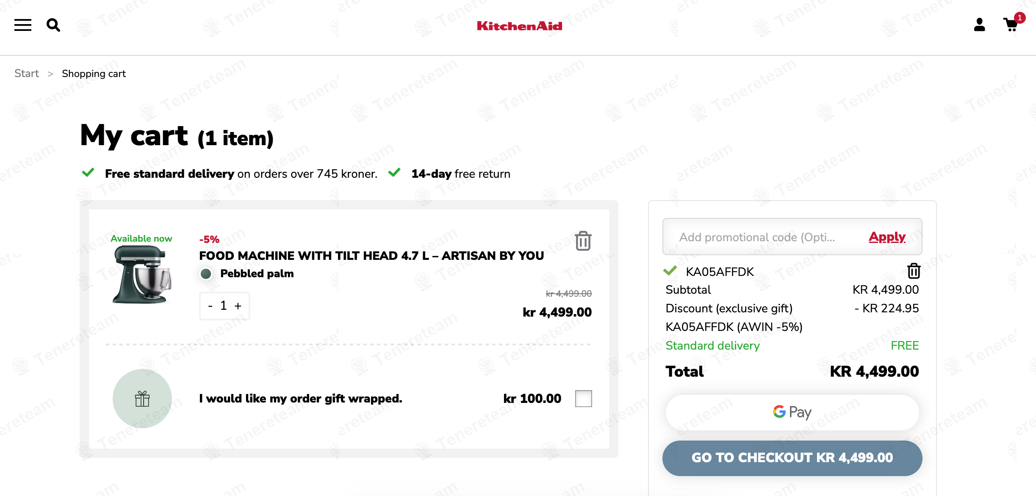Delete promo code KA05AFFDK with trash icon

(x=914, y=271)
